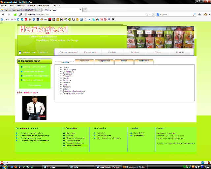Close the Menu principal tab
This screenshot has height=169, width=211.
(80, 10)
